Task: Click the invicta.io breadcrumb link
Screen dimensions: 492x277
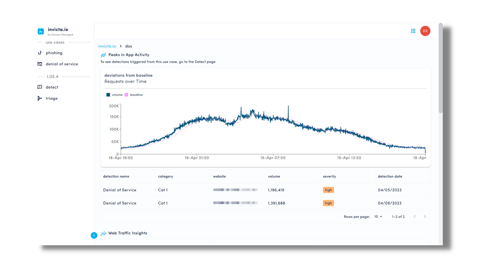Action: 107,46
